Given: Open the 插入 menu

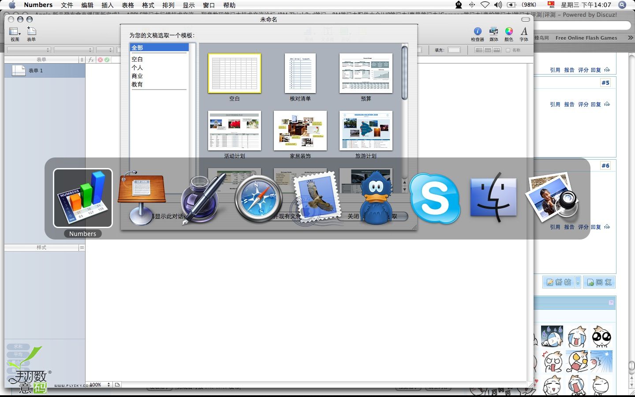Looking at the screenshot, I should 107,5.
